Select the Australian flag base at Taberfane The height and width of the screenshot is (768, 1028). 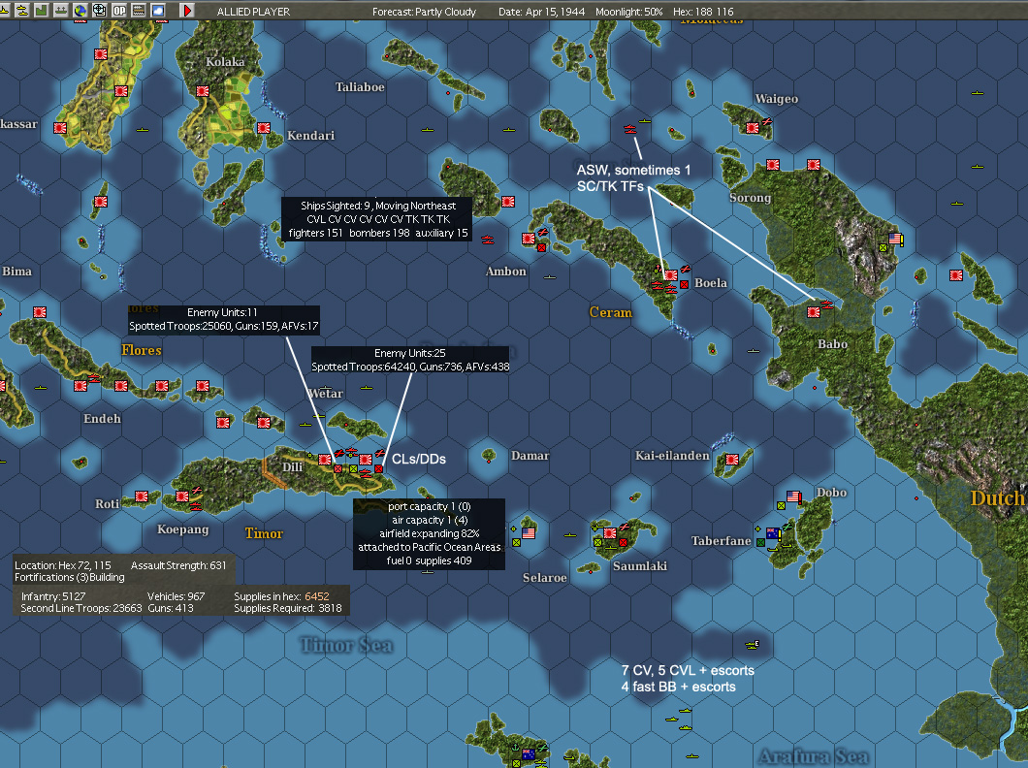(773, 533)
